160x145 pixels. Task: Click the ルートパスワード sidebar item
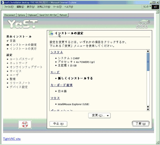pos(22,59)
